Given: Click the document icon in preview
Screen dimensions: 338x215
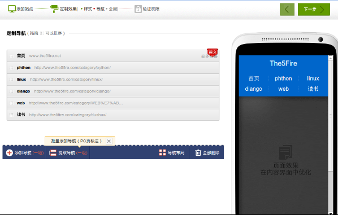Looking at the screenshot, I should (285, 152).
